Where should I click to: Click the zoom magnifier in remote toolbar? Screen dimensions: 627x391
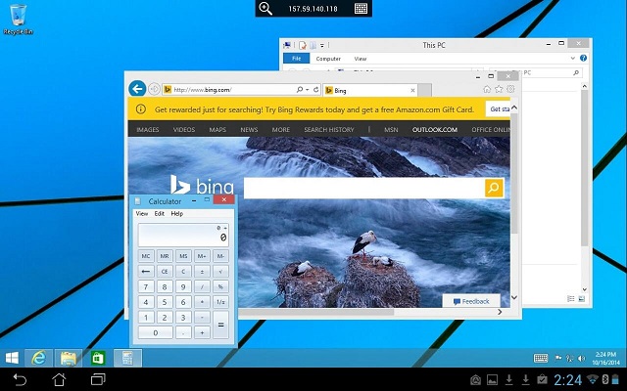[x=265, y=9]
